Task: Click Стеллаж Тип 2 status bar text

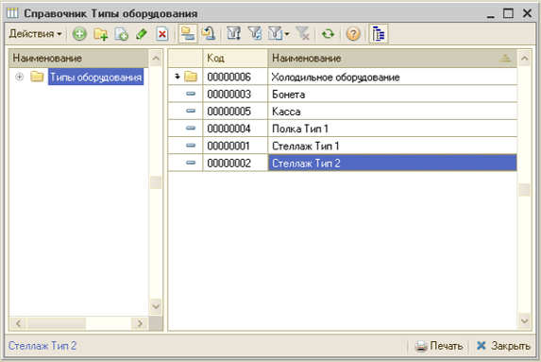Action: point(42,345)
